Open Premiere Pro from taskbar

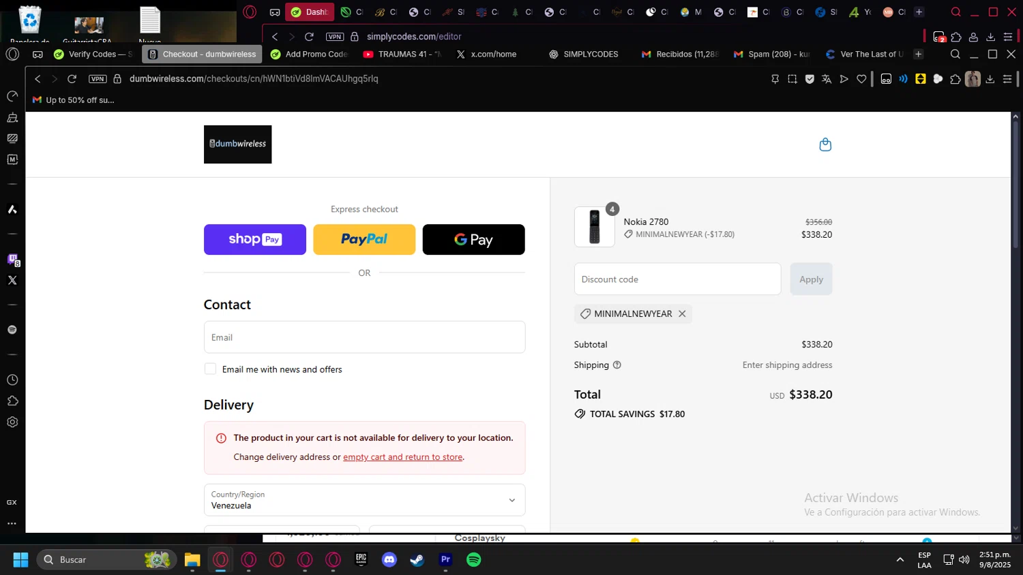(445, 560)
